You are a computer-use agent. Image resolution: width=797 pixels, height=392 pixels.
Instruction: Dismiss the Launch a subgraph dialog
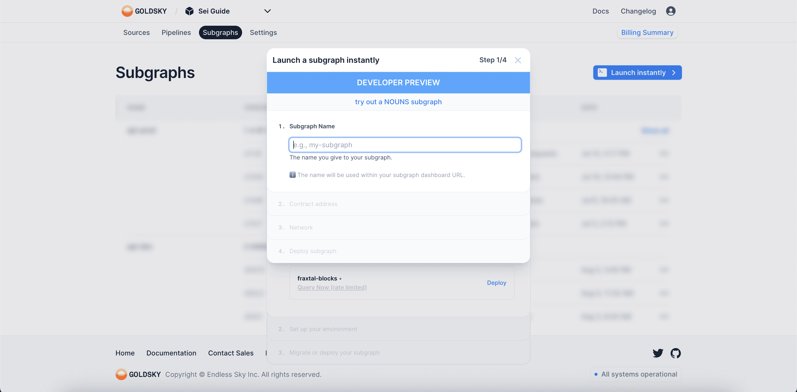tap(518, 60)
